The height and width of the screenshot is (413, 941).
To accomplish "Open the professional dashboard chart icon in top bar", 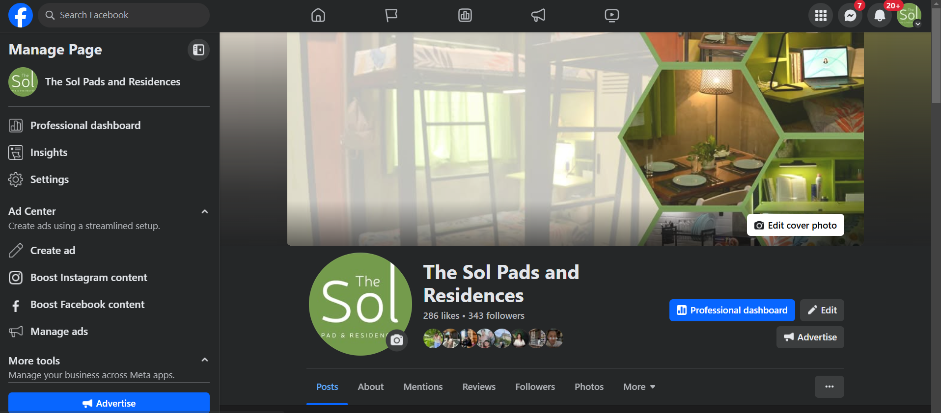I will (465, 16).
